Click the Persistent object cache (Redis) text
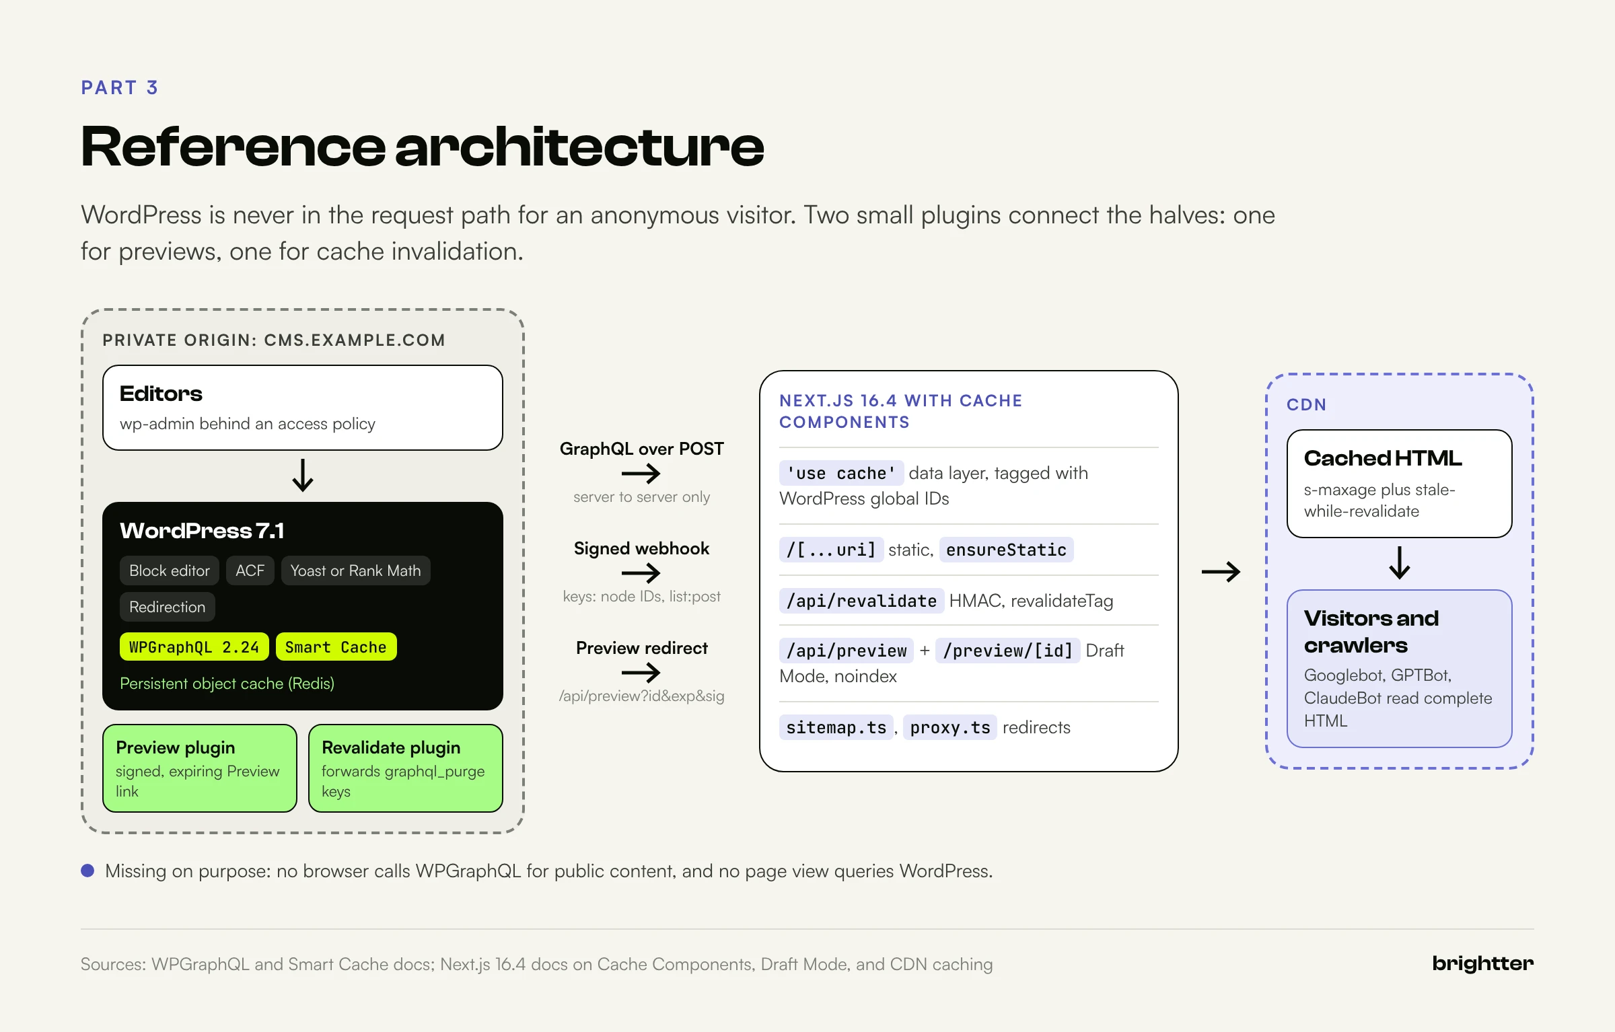Viewport: 1615px width, 1032px height. click(227, 684)
